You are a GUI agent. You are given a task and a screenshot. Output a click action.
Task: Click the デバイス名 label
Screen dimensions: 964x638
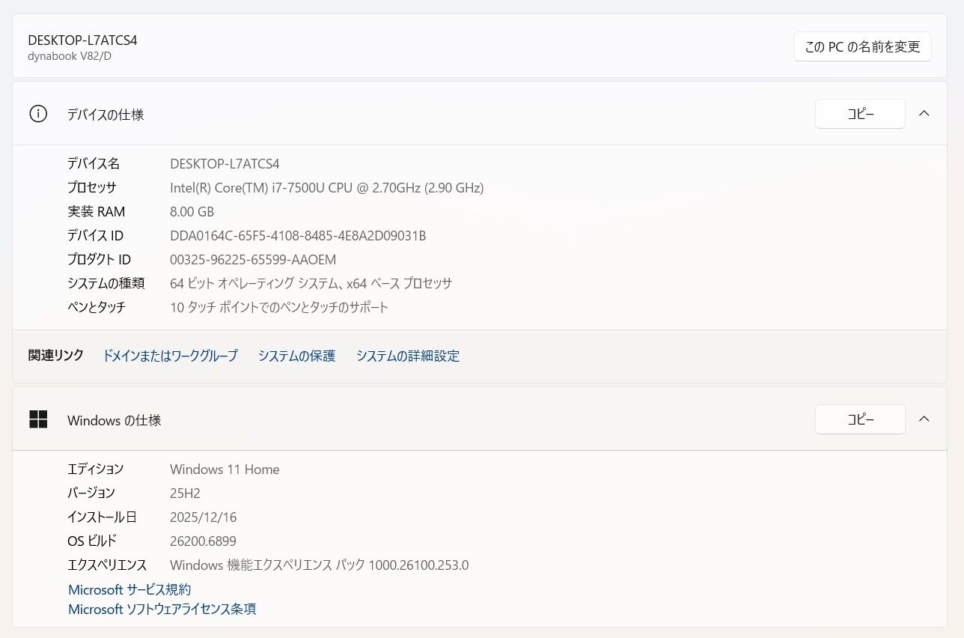94,163
